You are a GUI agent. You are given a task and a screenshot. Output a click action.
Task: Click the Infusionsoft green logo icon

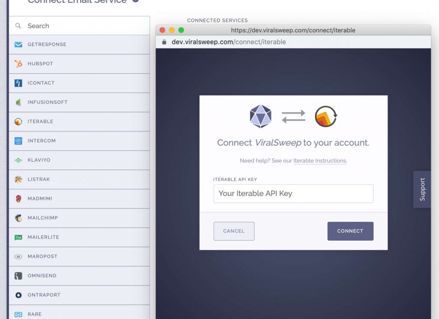[18, 102]
